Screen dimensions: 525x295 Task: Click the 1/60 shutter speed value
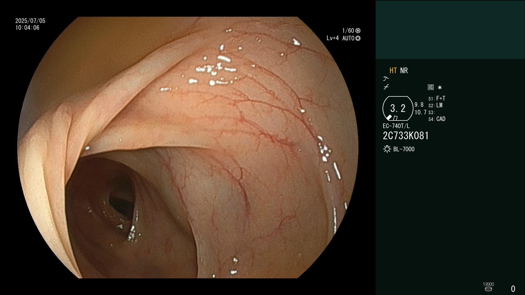point(348,31)
